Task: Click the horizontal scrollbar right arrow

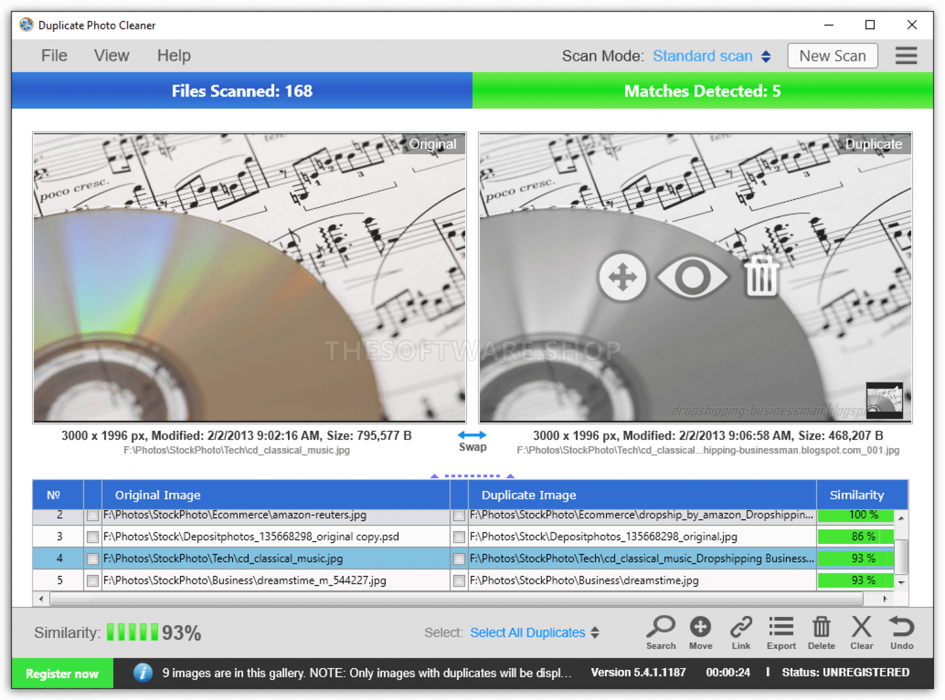Action: click(885, 599)
